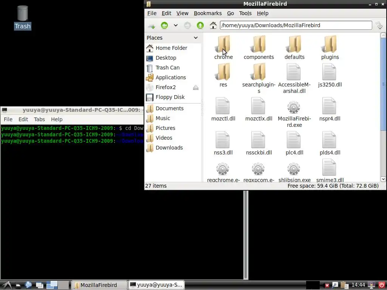Click the jump-to icon right of the path bar
The height and width of the screenshot is (290, 387).
pos(379,25)
